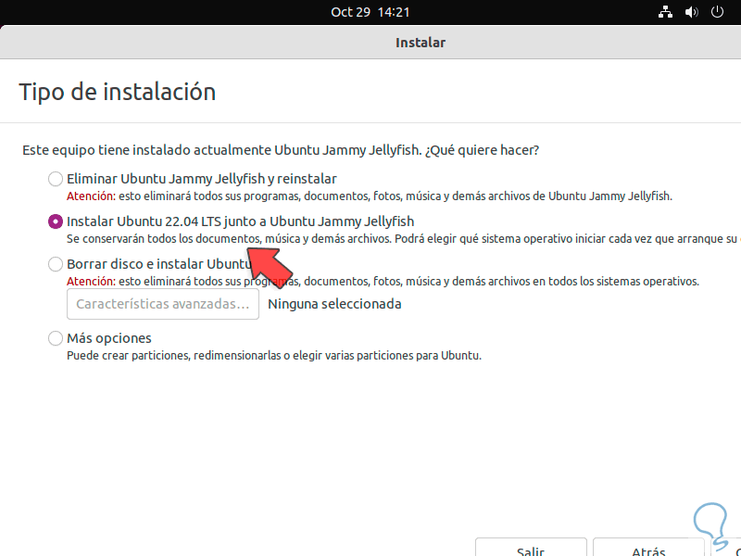Click the warning under Eliminar Ubuntu Jammy Jellyfish

(x=369, y=196)
